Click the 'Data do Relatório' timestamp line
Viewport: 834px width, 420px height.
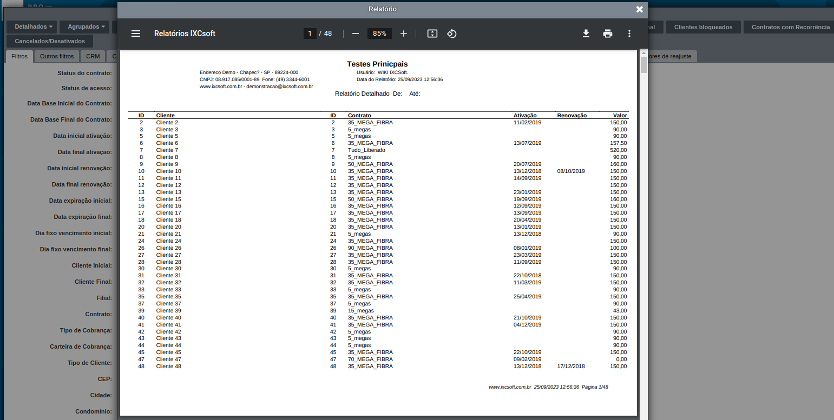(x=400, y=79)
